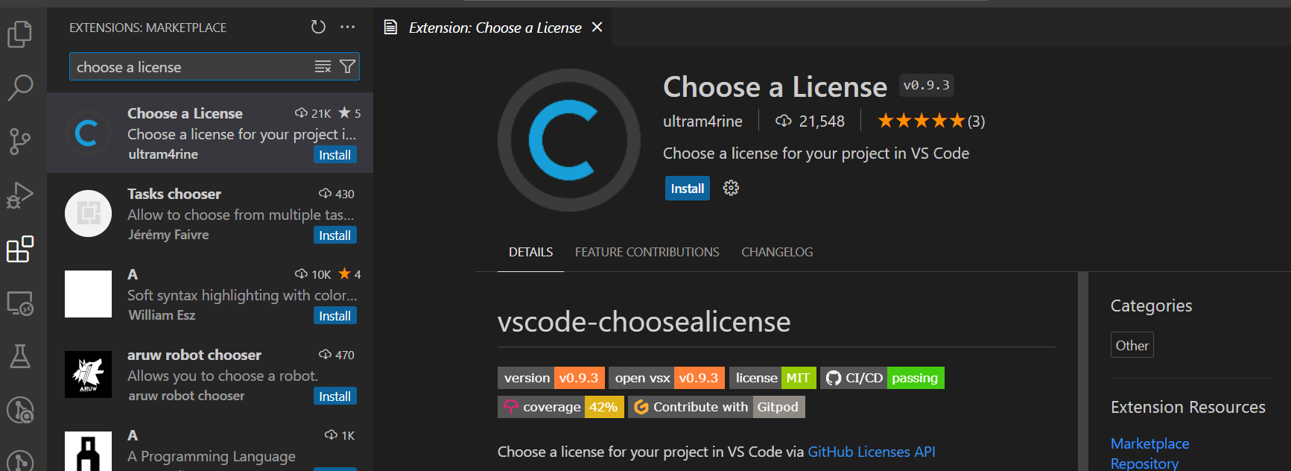Image resolution: width=1291 pixels, height=471 pixels.
Task: Click the William Esz extension white icon
Action: pos(88,294)
